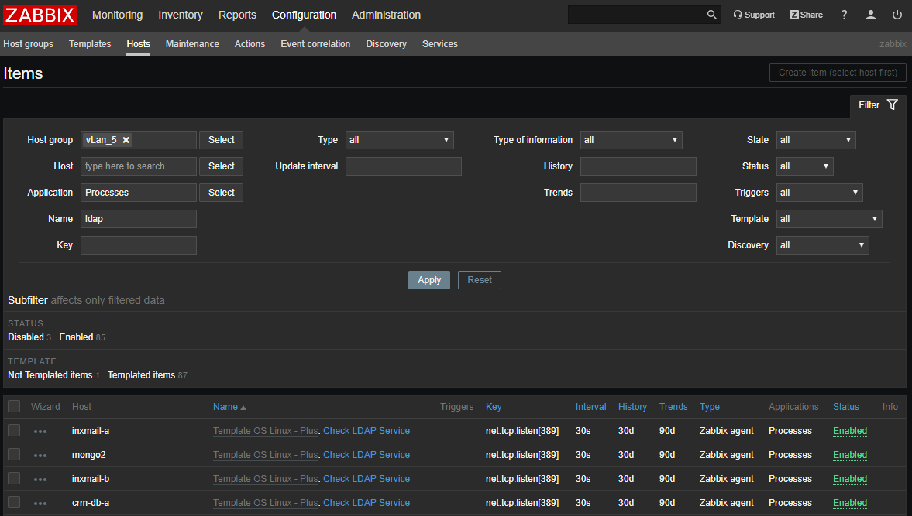Image resolution: width=912 pixels, height=516 pixels.
Task: Remove the vLan_5 host group tag
Action: pos(126,140)
